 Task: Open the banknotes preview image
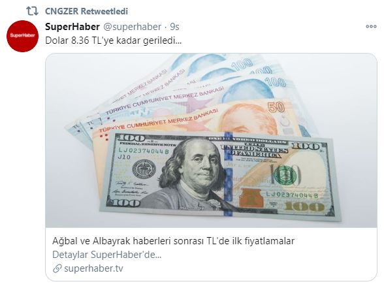click(211, 140)
